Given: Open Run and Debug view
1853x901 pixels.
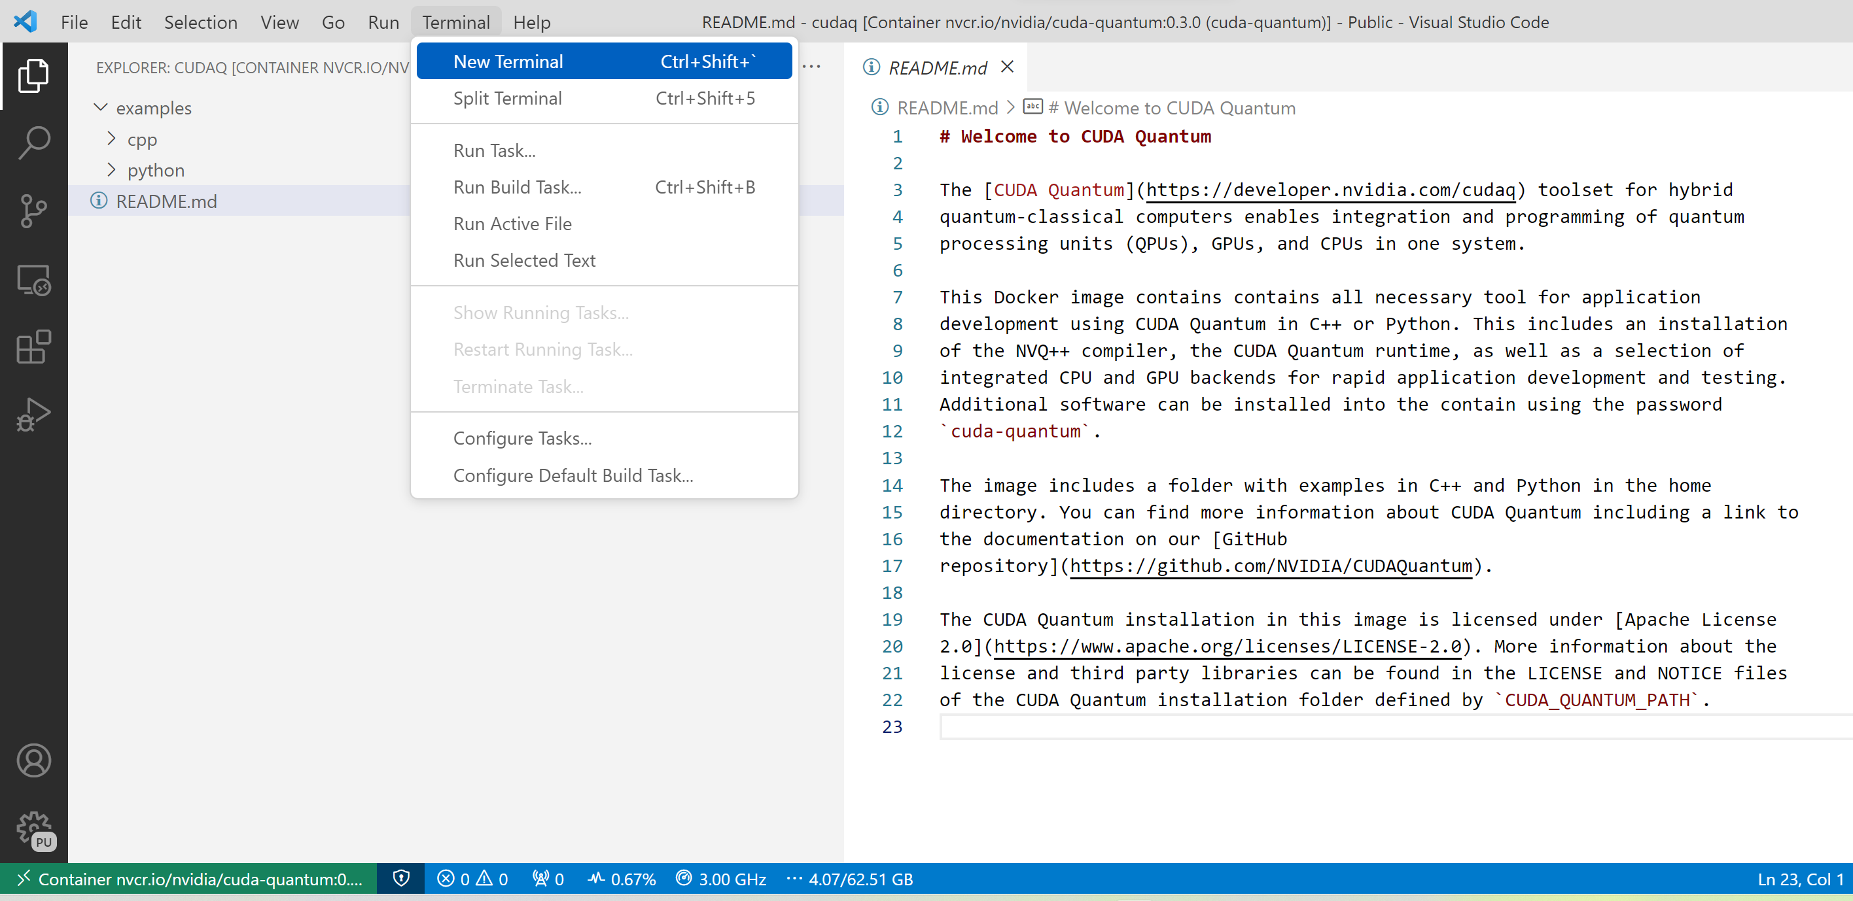Looking at the screenshot, I should tap(33, 415).
